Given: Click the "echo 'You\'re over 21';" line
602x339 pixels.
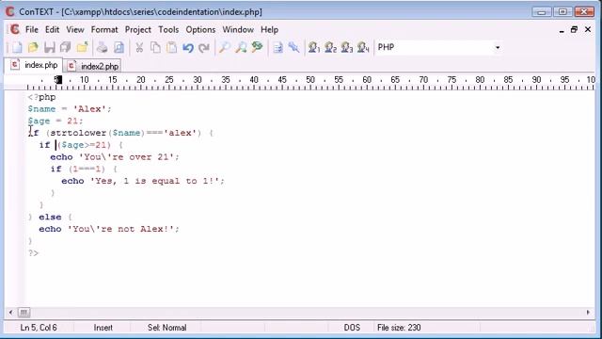Looking at the screenshot, I should pos(115,157).
